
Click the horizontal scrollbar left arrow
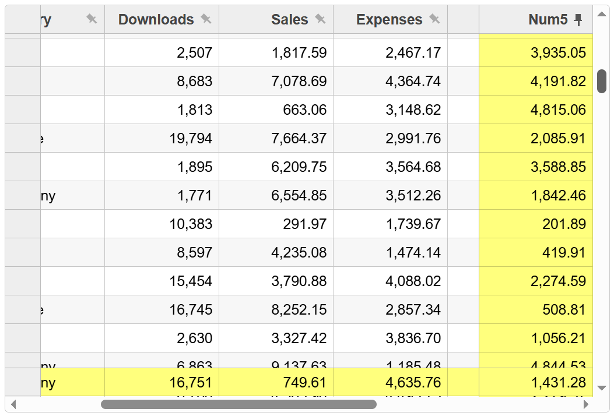point(14,404)
